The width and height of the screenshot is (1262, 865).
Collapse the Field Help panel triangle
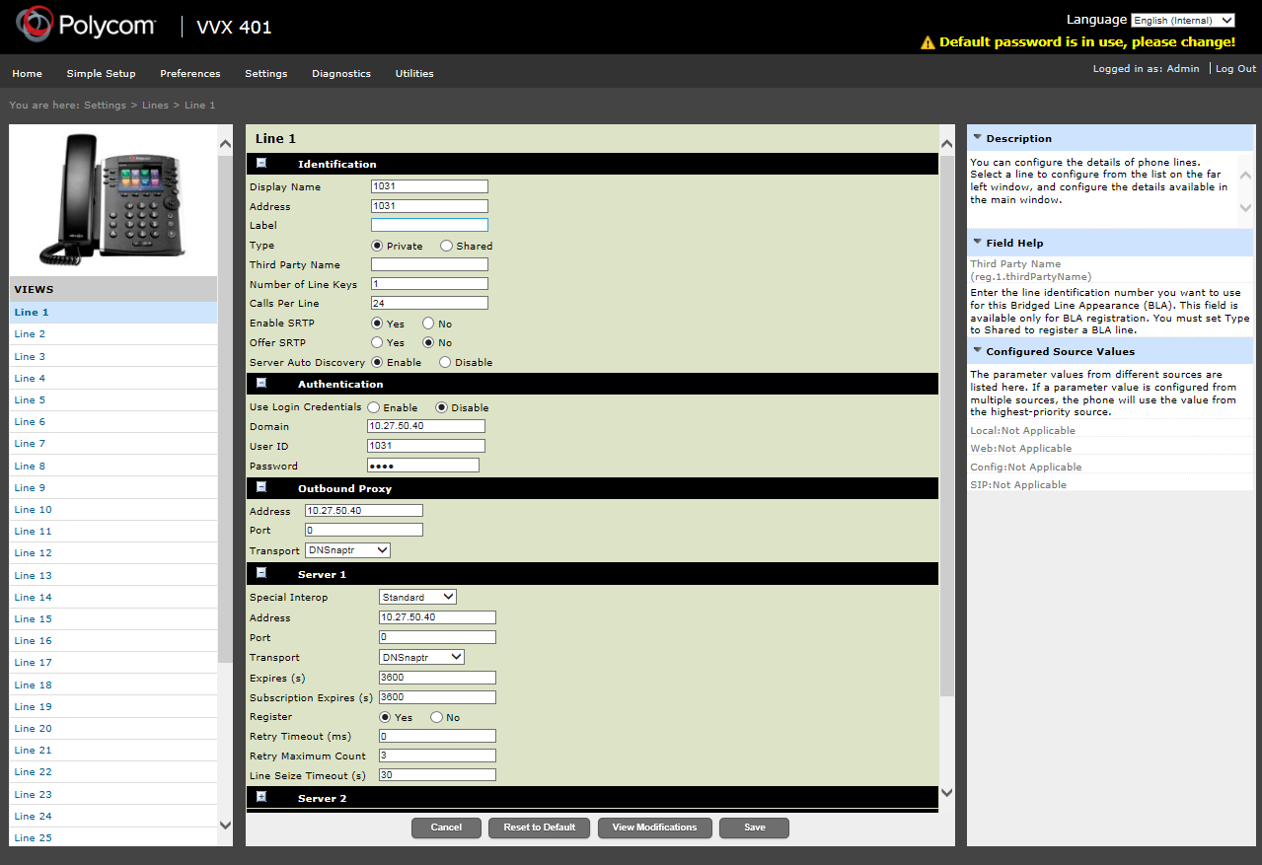click(977, 242)
